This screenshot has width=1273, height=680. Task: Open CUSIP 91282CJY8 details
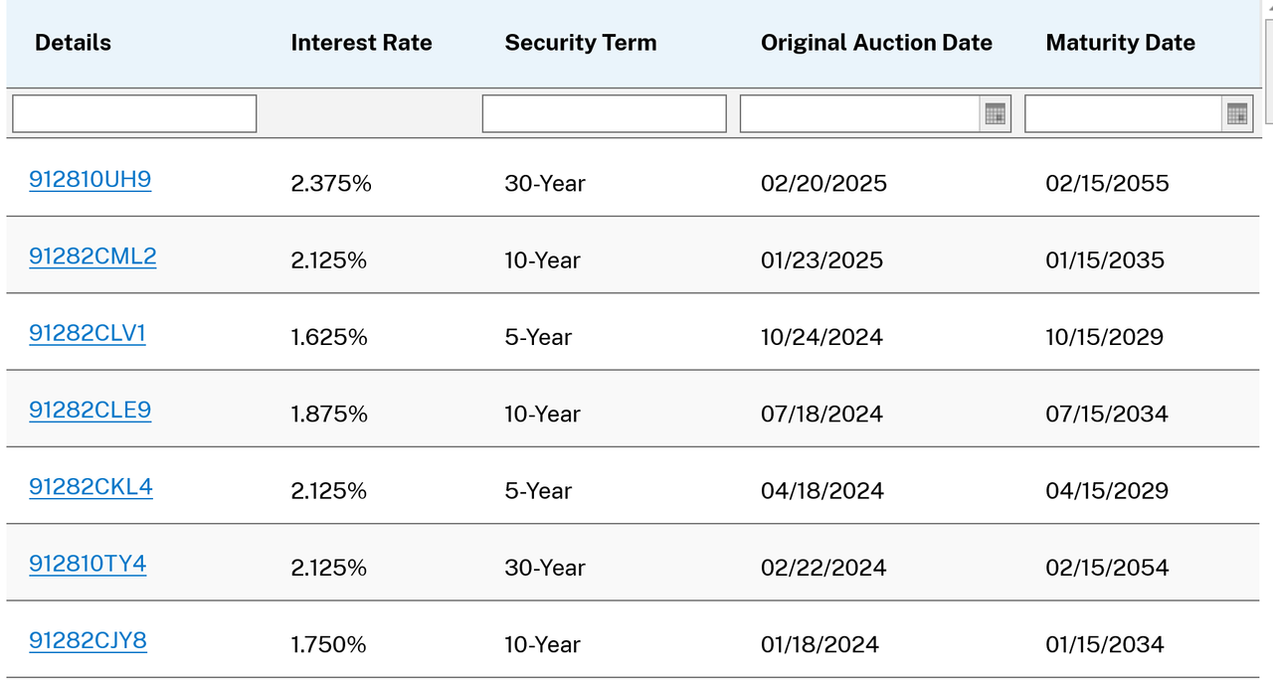[88, 640]
